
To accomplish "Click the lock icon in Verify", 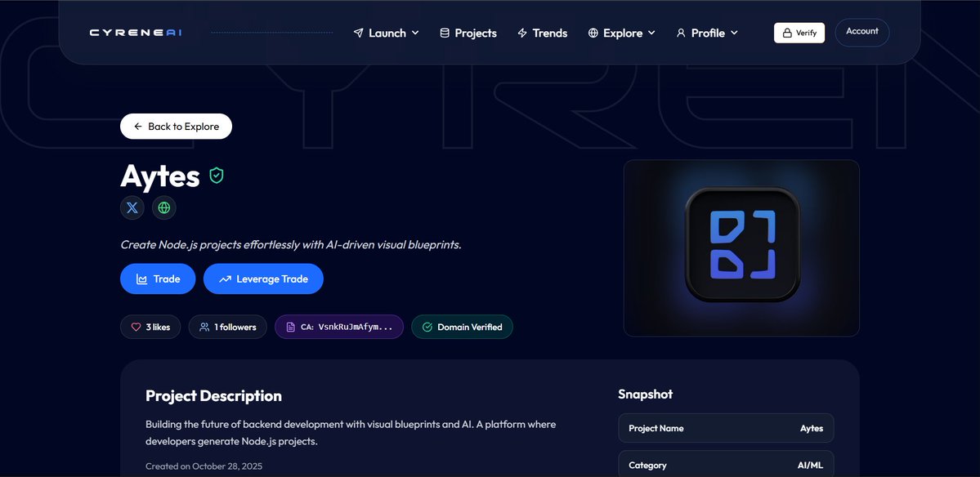I will pos(787,33).
